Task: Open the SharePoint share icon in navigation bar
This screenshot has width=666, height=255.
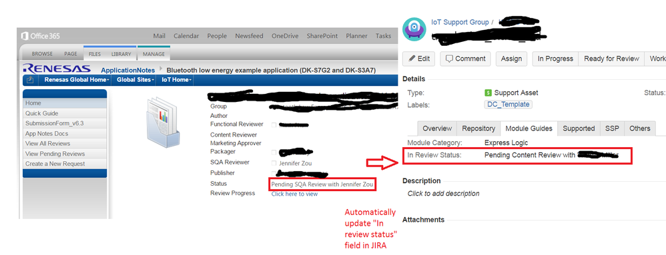Action: (x=30, y=80)
